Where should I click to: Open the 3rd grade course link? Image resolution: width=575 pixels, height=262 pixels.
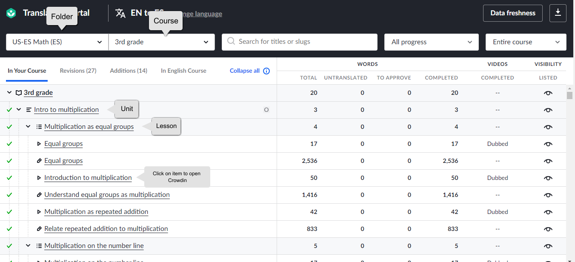(x=38, y=93)
